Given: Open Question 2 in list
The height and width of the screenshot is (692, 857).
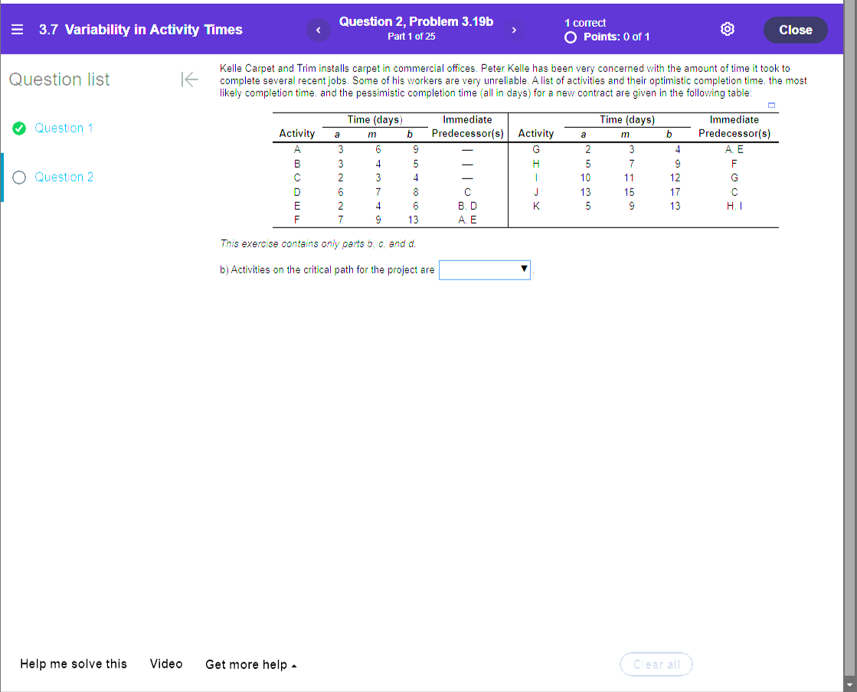Looking at the screenshot, I should (64, 178).
